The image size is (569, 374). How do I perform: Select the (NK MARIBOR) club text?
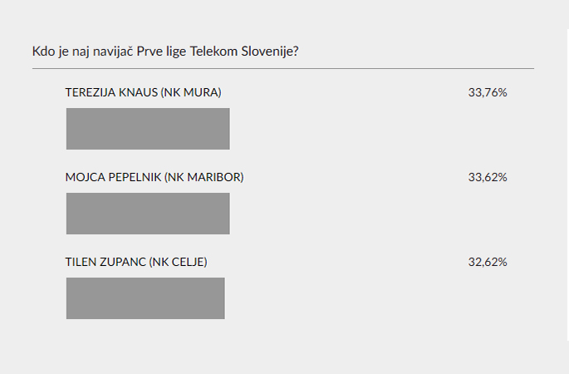tap(204, 177)
